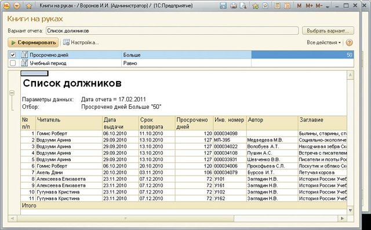The image size is (371, 230).
Task: Click the vertical scrollbar down arrow
Action: pos(350,210)
